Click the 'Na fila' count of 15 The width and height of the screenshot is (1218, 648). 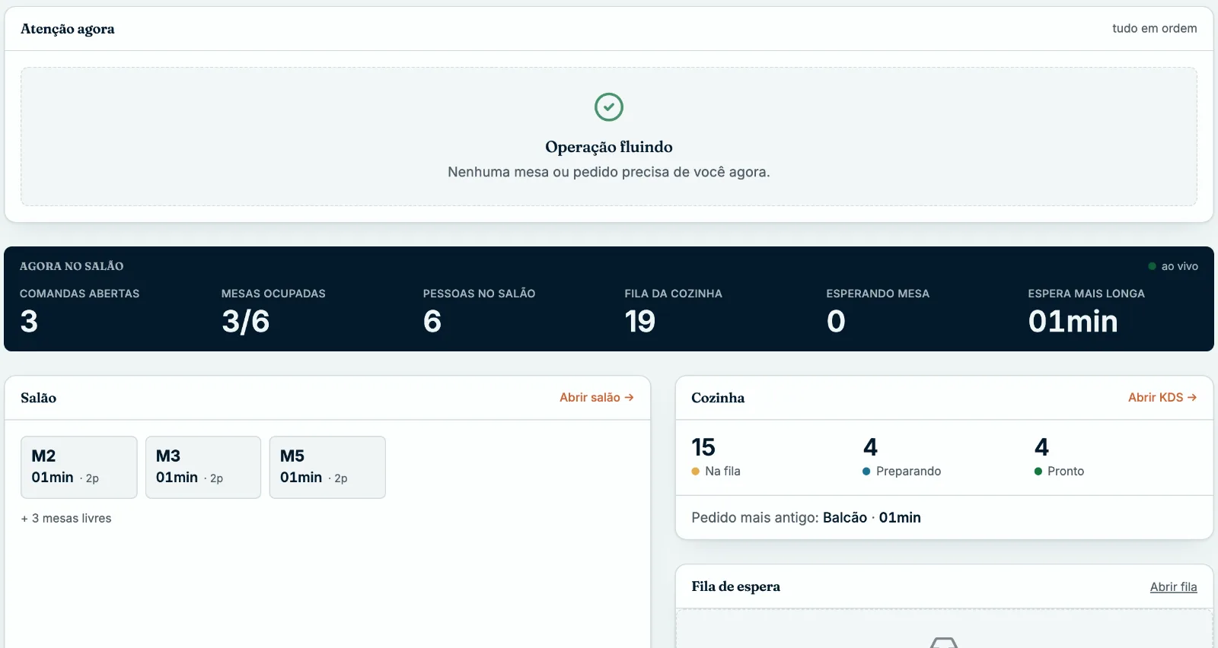pos(703,447)
